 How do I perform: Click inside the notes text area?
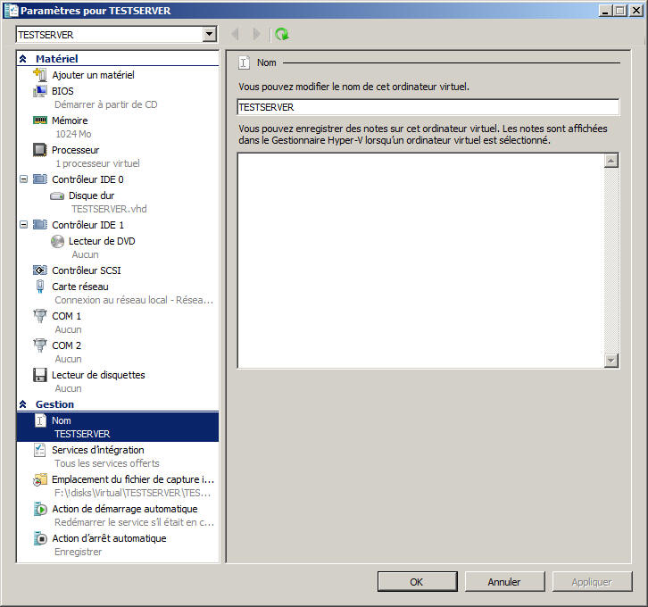(x=420, y=261)
